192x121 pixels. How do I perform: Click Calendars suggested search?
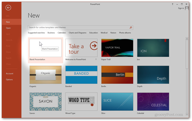(62, 33)
